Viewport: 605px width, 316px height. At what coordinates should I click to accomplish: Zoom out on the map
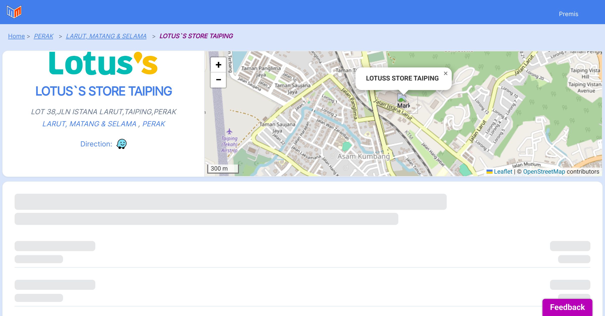[x=218, y=80]
